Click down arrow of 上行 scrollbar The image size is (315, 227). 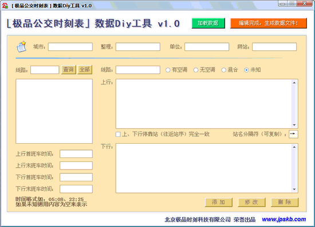pyautogui.click(x=294, y=125)
